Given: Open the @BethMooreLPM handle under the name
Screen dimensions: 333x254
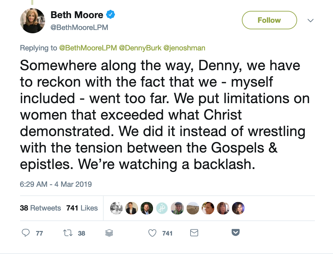Looking at the screenshot, I should point(79,28).
